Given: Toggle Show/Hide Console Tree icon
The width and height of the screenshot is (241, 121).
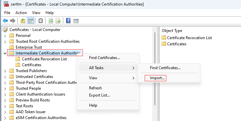Looking at the screenshot, I should [x=30, y=21].
